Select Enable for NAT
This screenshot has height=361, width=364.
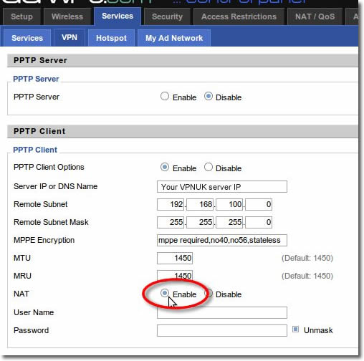[165, 293]
